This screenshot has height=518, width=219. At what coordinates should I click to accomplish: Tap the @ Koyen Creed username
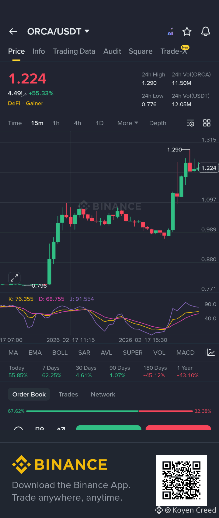coord(190,510)
